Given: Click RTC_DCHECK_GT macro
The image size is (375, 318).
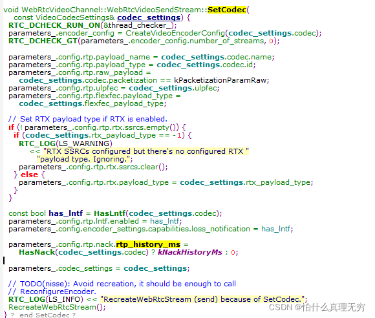Looking at the screenshot, I should click(43, 41).
